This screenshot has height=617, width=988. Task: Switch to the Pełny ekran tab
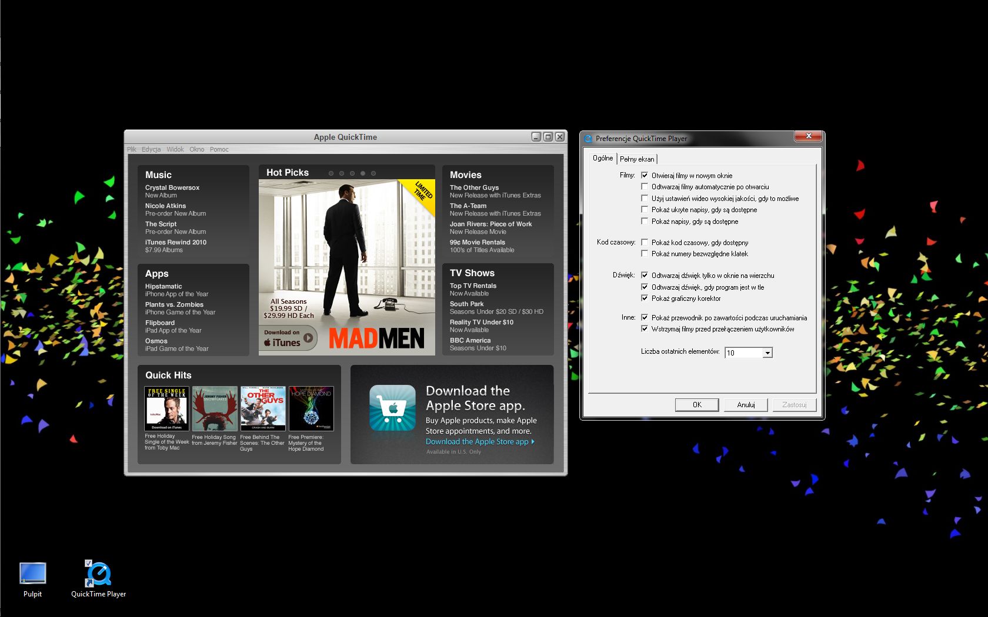click(637, 159)
